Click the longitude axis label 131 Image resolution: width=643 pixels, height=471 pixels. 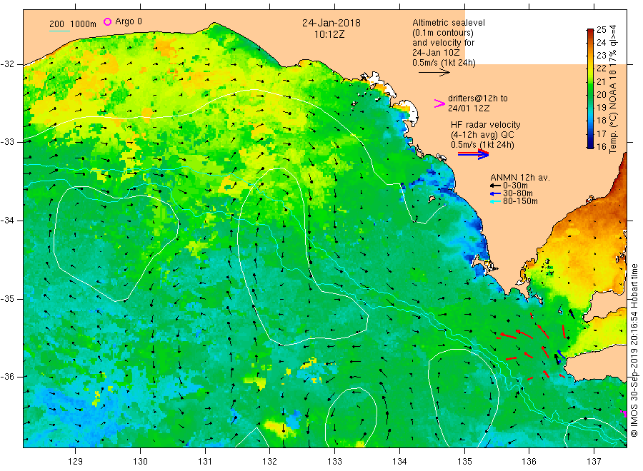coord(205,462)
